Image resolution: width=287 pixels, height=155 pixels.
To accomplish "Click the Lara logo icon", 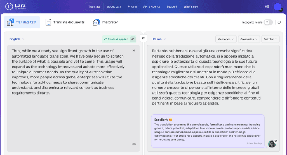I will (x=9, y=6).
